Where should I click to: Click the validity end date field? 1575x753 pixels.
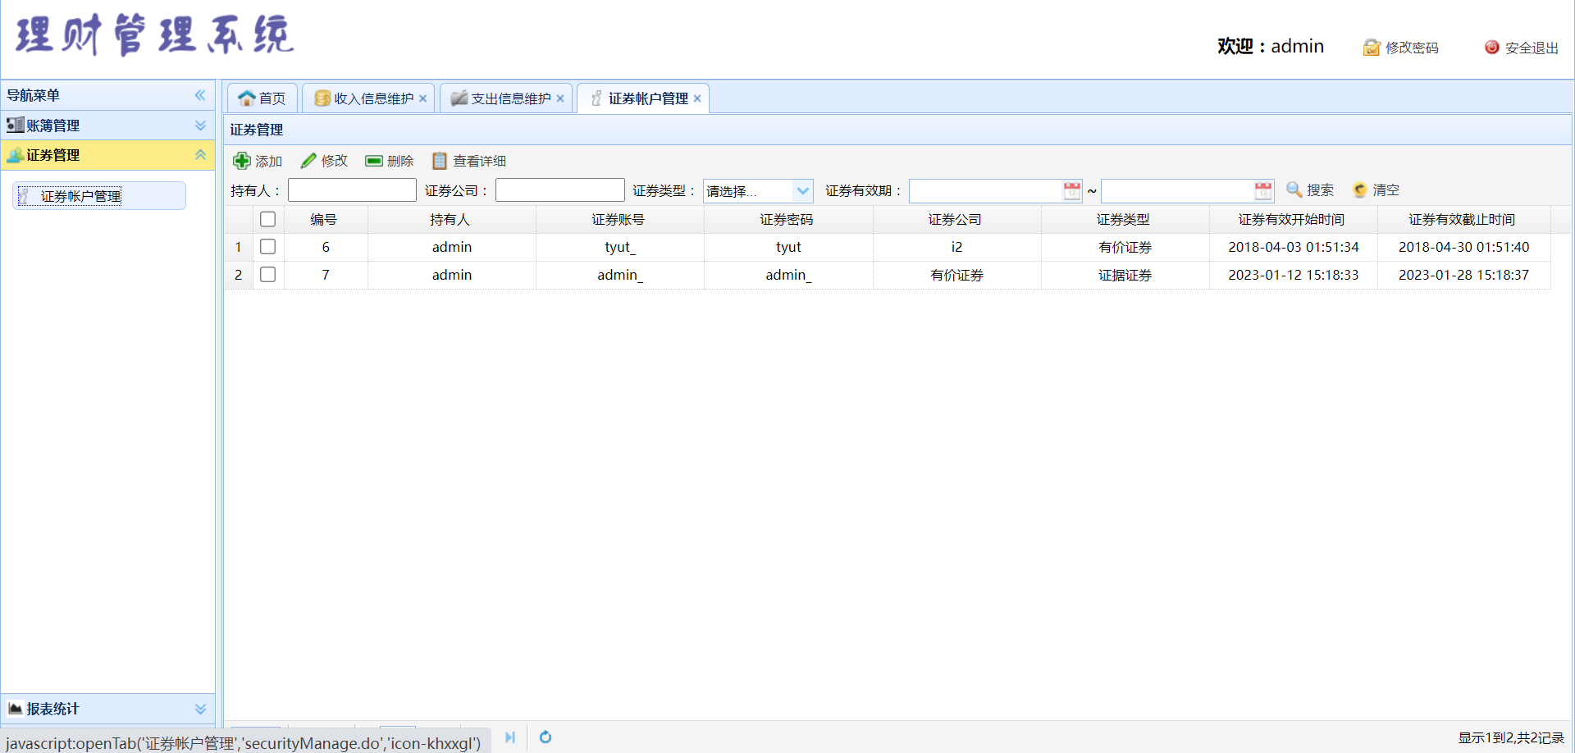click(1177, 191)
